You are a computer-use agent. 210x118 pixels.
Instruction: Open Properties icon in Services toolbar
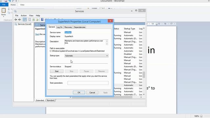pos(30,20)
